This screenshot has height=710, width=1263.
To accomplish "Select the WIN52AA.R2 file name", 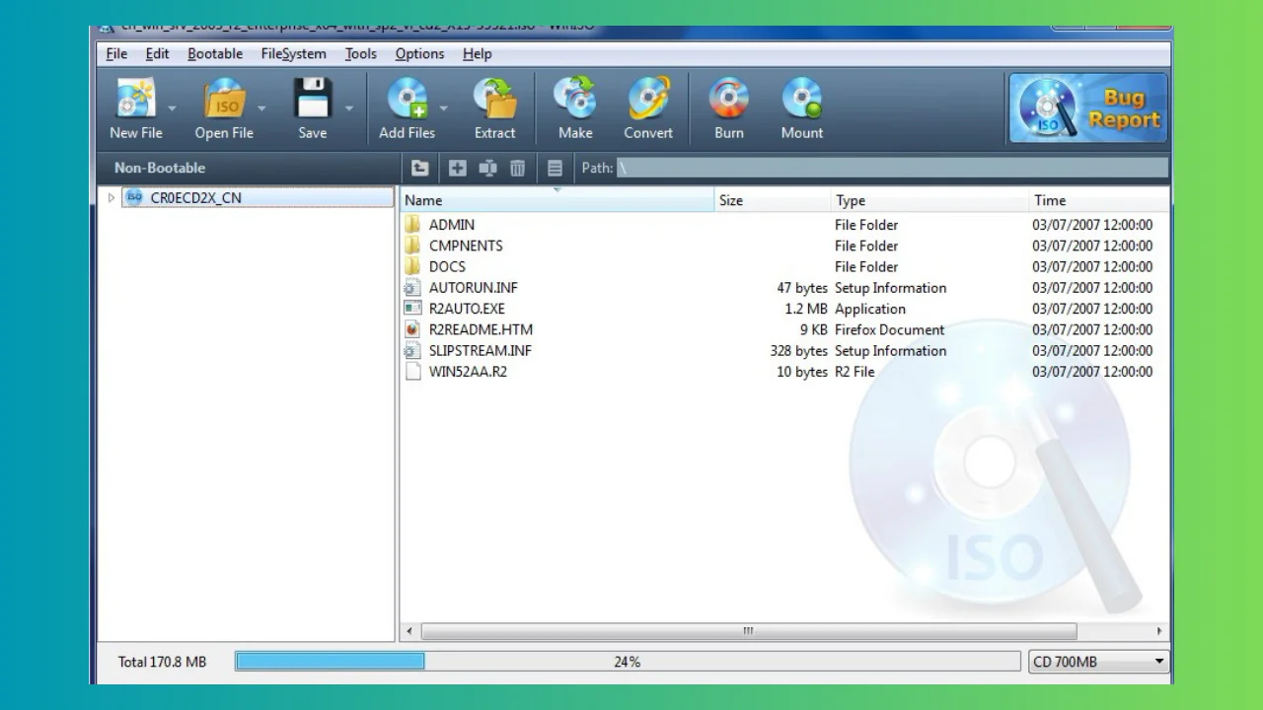I will (468, 372).
